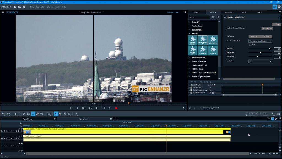Adjust the Dynamik slider handle
This screenshot has height=159, width=282.
(x=269, y=48)
